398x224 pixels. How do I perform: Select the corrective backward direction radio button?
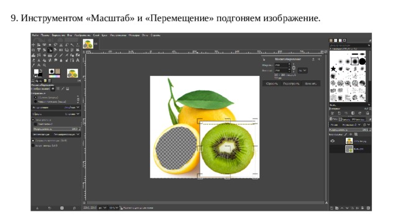pyautogui.click(x=35, y=101)
